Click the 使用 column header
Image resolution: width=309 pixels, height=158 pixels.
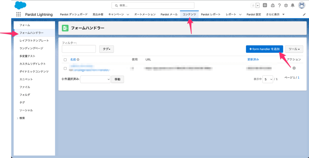click(x=135, y=60)
